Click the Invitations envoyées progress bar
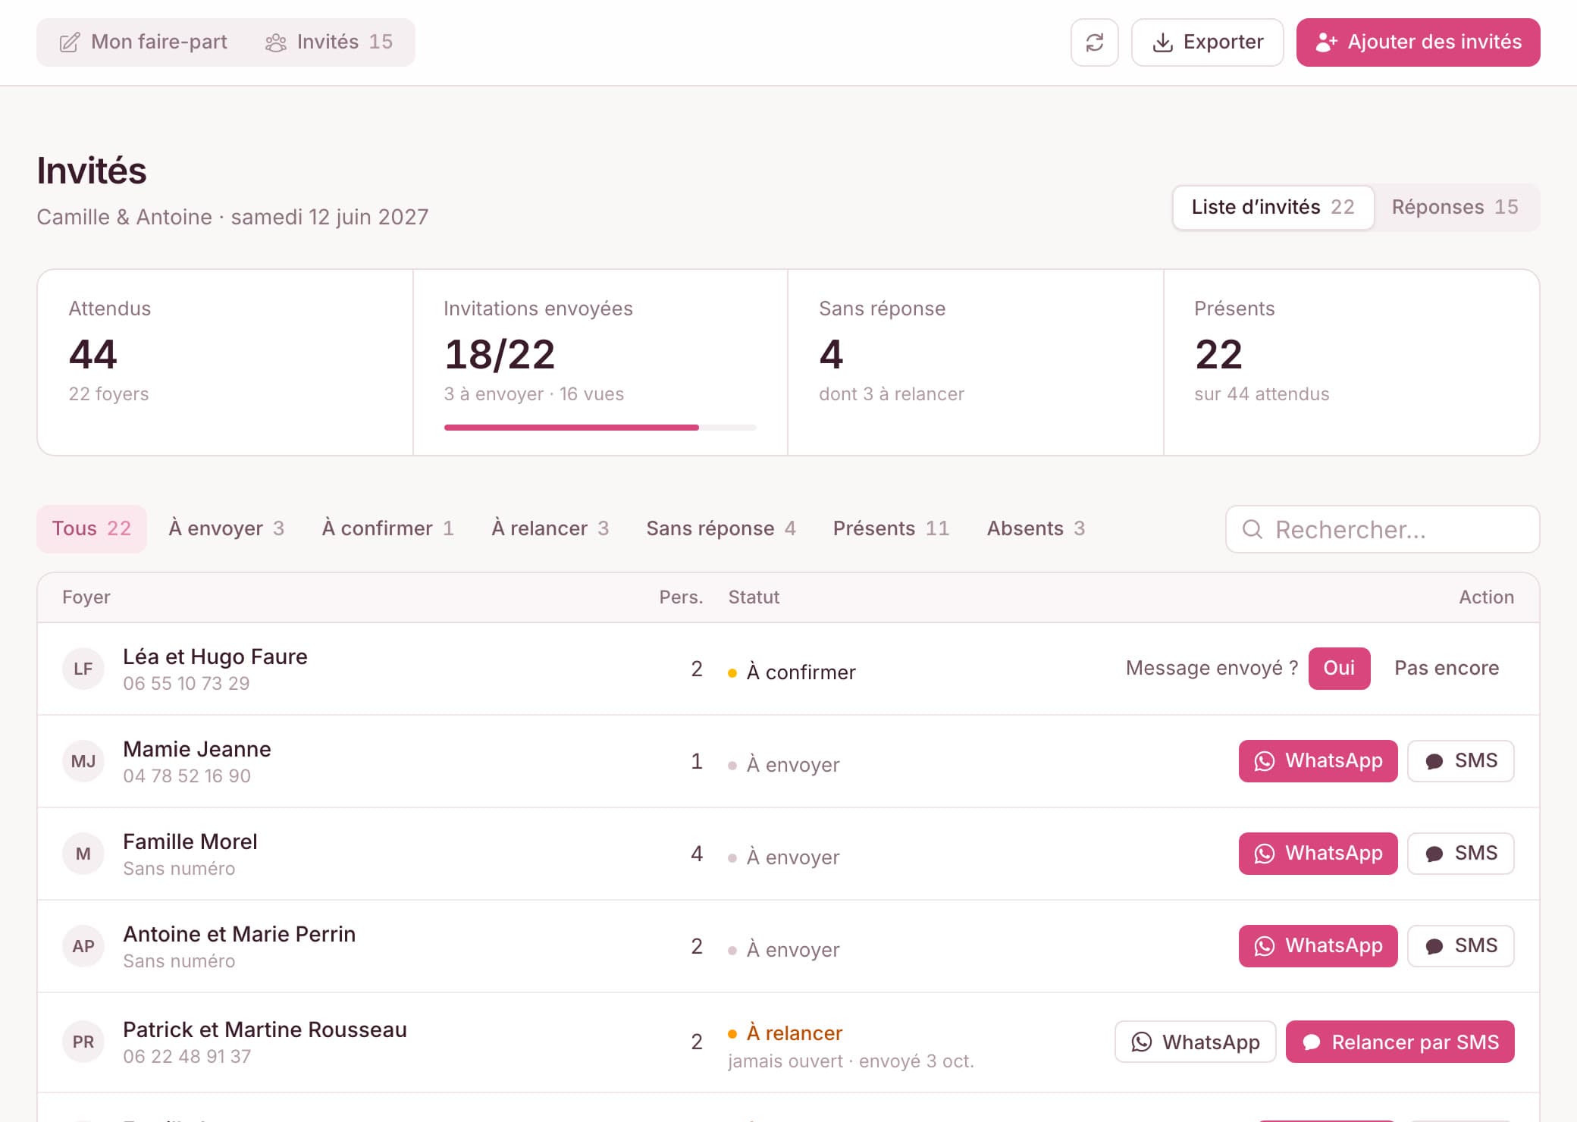The image size is (1577, 1122). pyautogui.click(x=600, y=428)
